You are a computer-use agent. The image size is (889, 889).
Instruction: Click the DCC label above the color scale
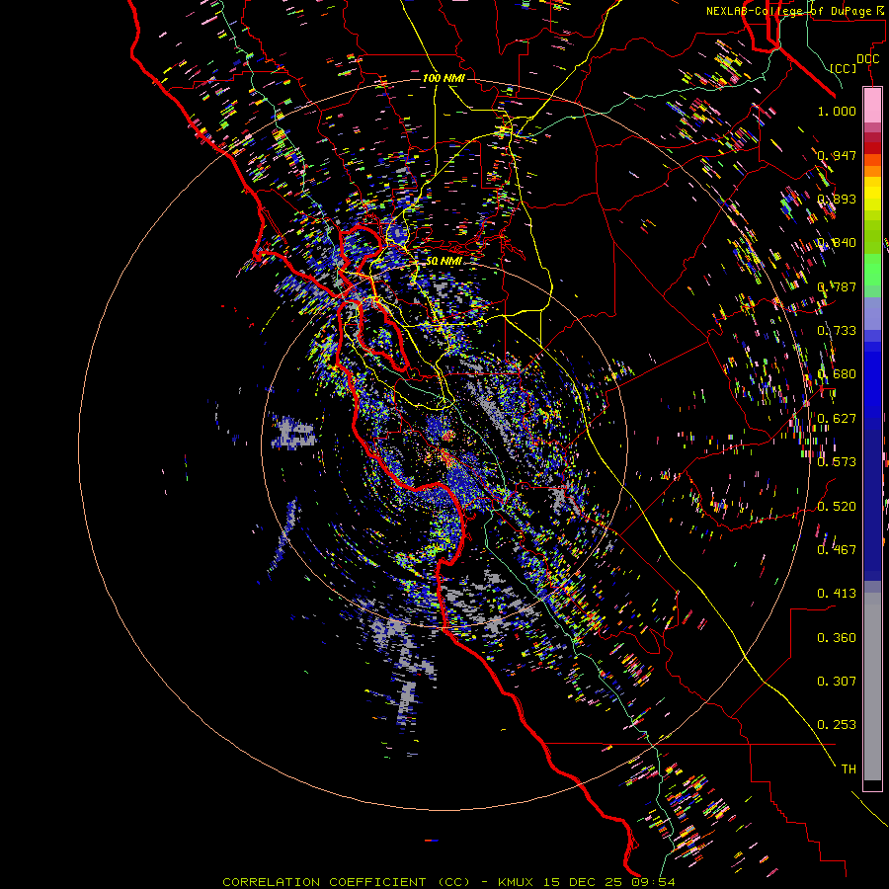(867, 59)
